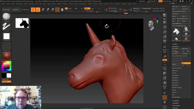Open the Zplugin menu
The height and width of the screenshot is (109, 194).
pos(124,4)
